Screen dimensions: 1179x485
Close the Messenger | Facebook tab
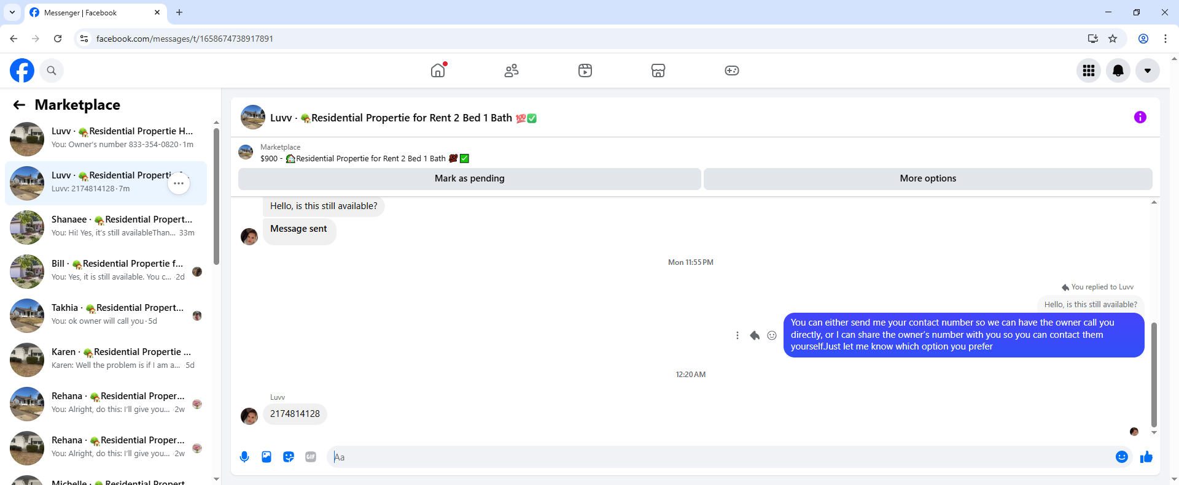click(x=157, y=12)
